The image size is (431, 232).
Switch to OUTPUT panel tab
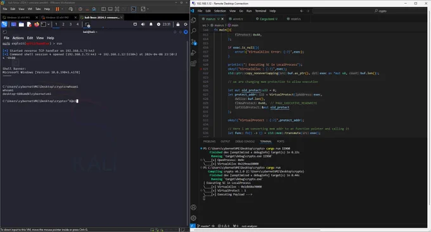coord(225,141)
